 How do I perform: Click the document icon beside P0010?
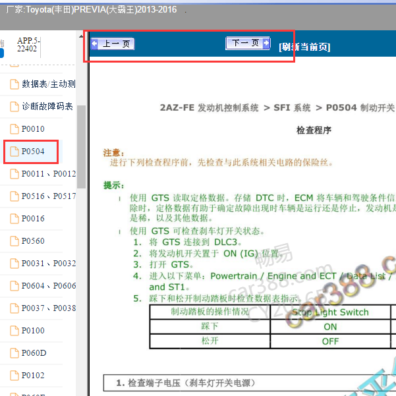click(x=14, y=128)
